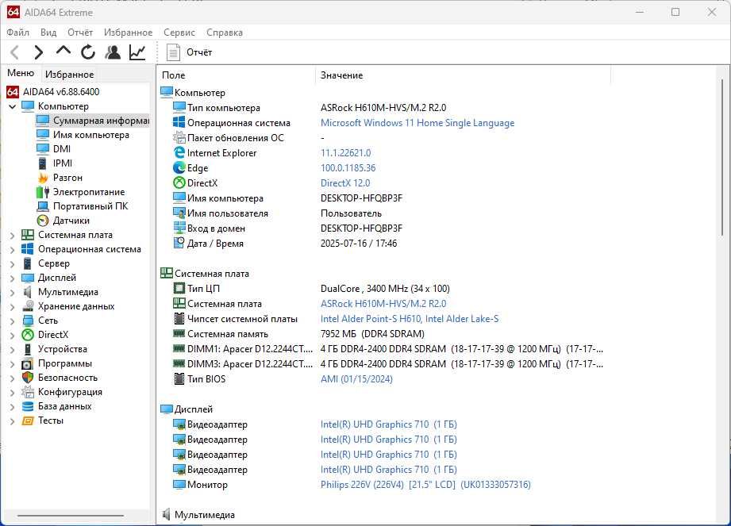Collapse the Компьютер tree node
731x526 pixels.
pyautogui.click(x=13, y=106)
